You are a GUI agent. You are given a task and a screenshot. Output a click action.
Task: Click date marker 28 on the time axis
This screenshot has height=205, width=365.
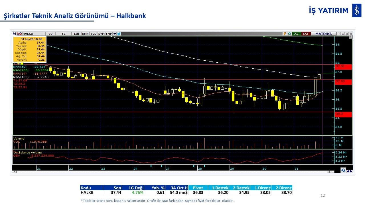coord(200,169)
